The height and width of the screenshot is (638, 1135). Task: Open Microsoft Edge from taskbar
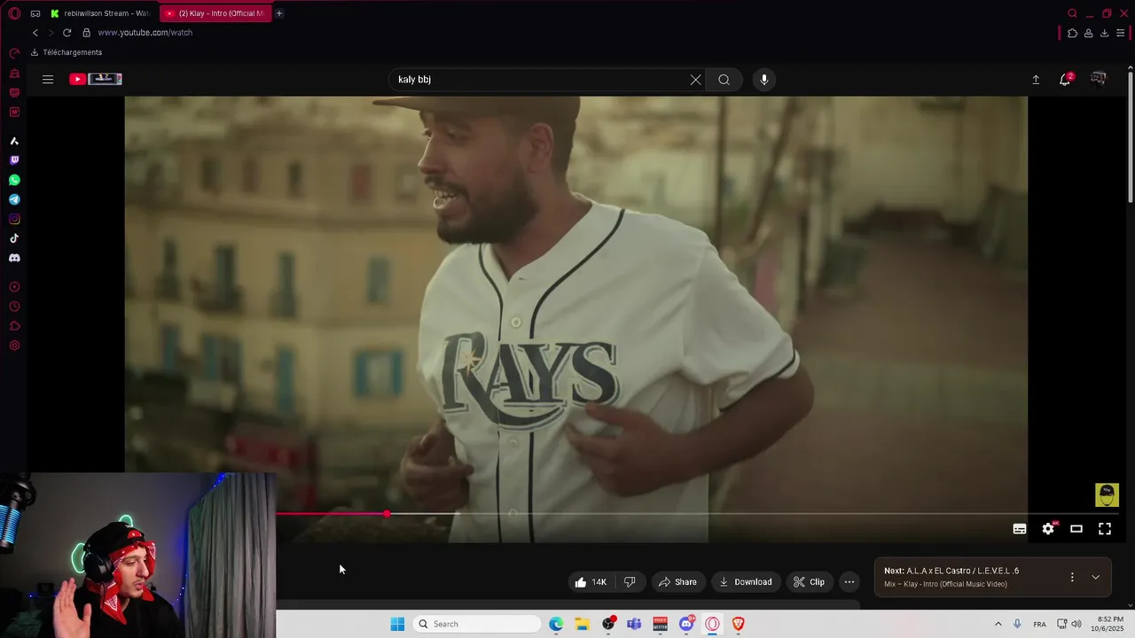click(x=556, y=624)
